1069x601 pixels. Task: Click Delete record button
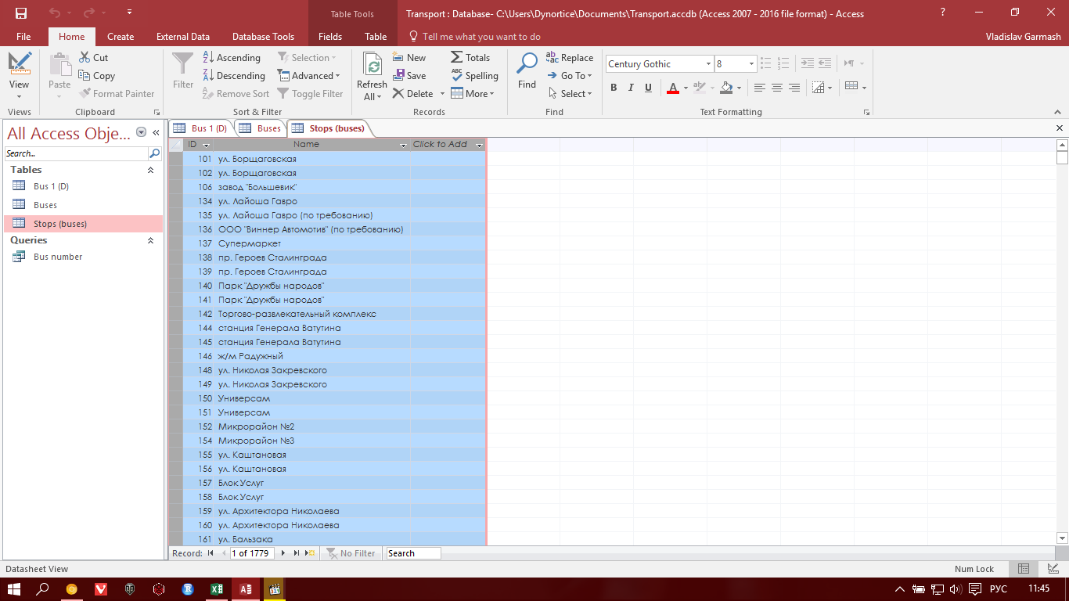(413, 93)
